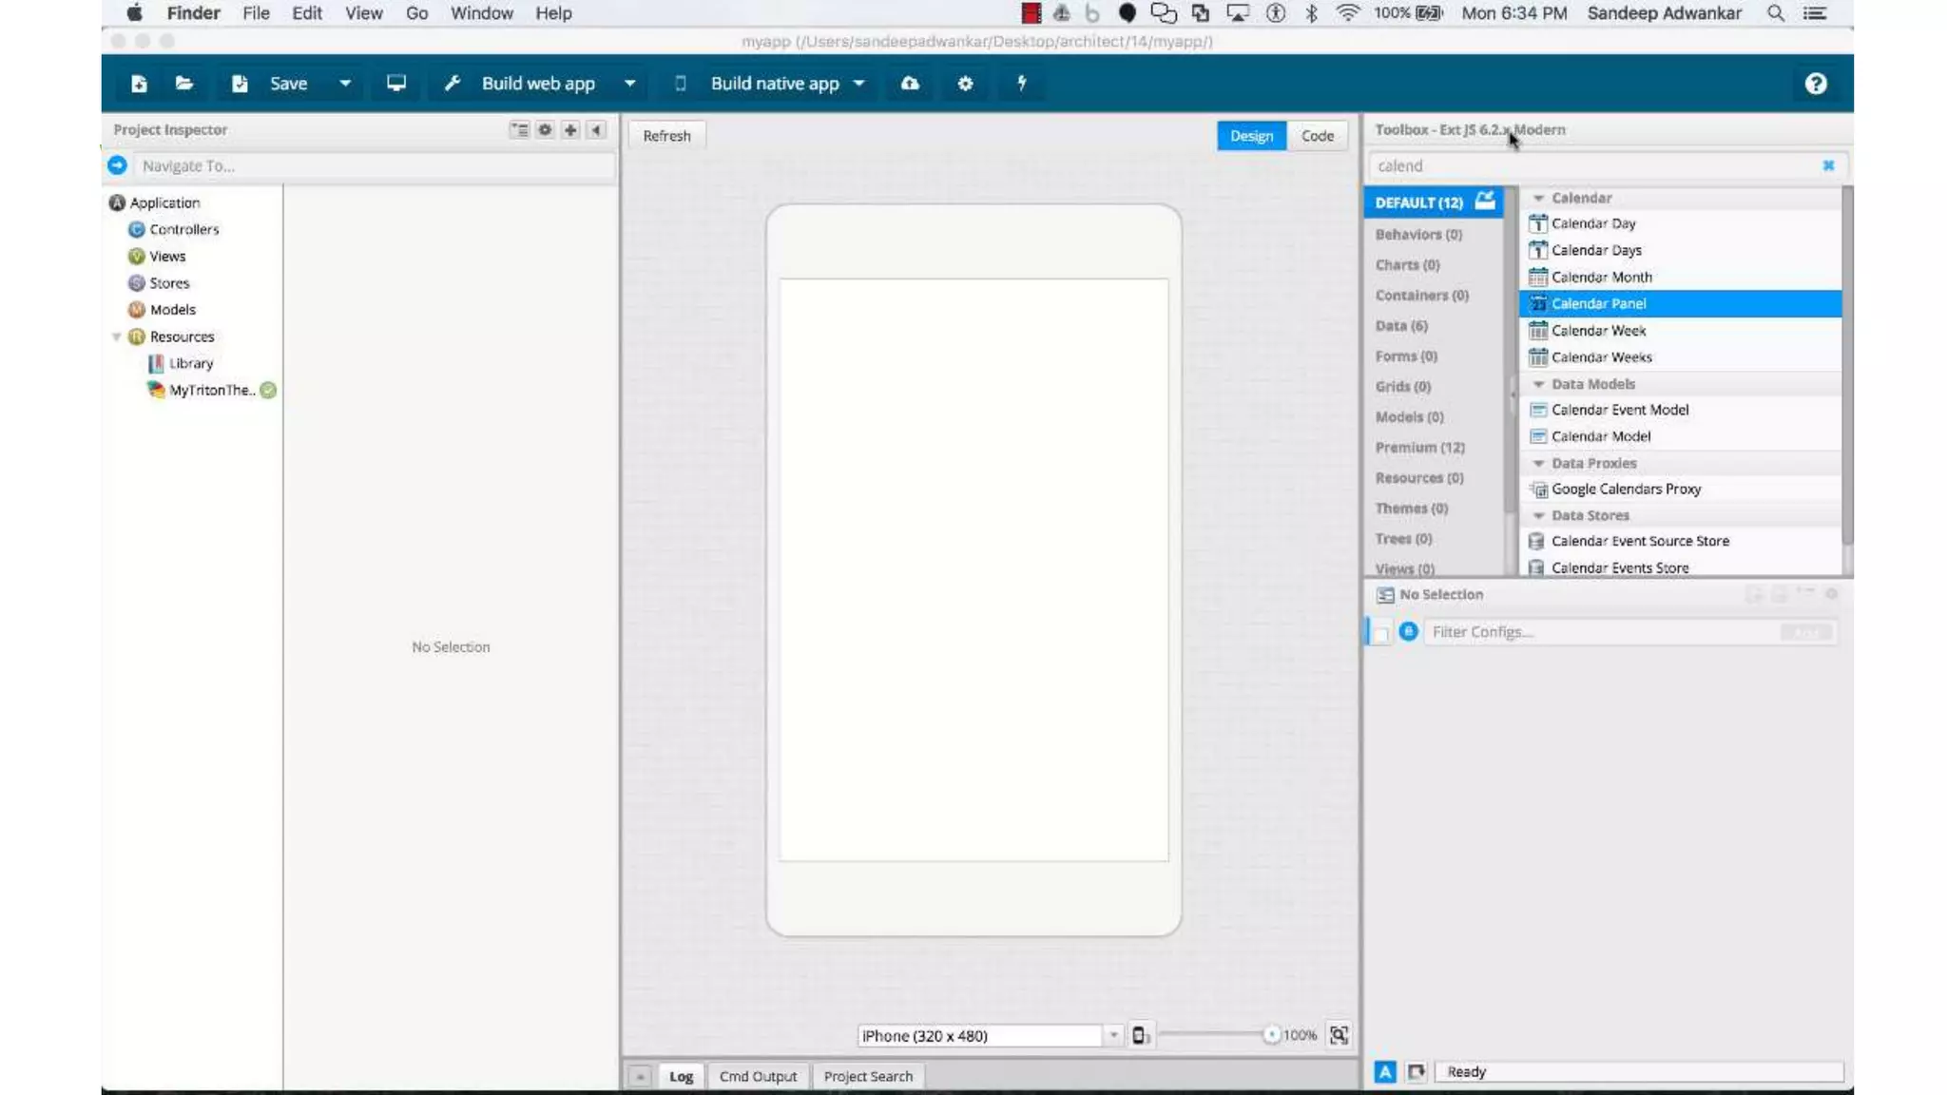Viewport: 1947px width, 1095px height.
Task: Collapse the Data Proxies group header
Action: (1538, 463)
